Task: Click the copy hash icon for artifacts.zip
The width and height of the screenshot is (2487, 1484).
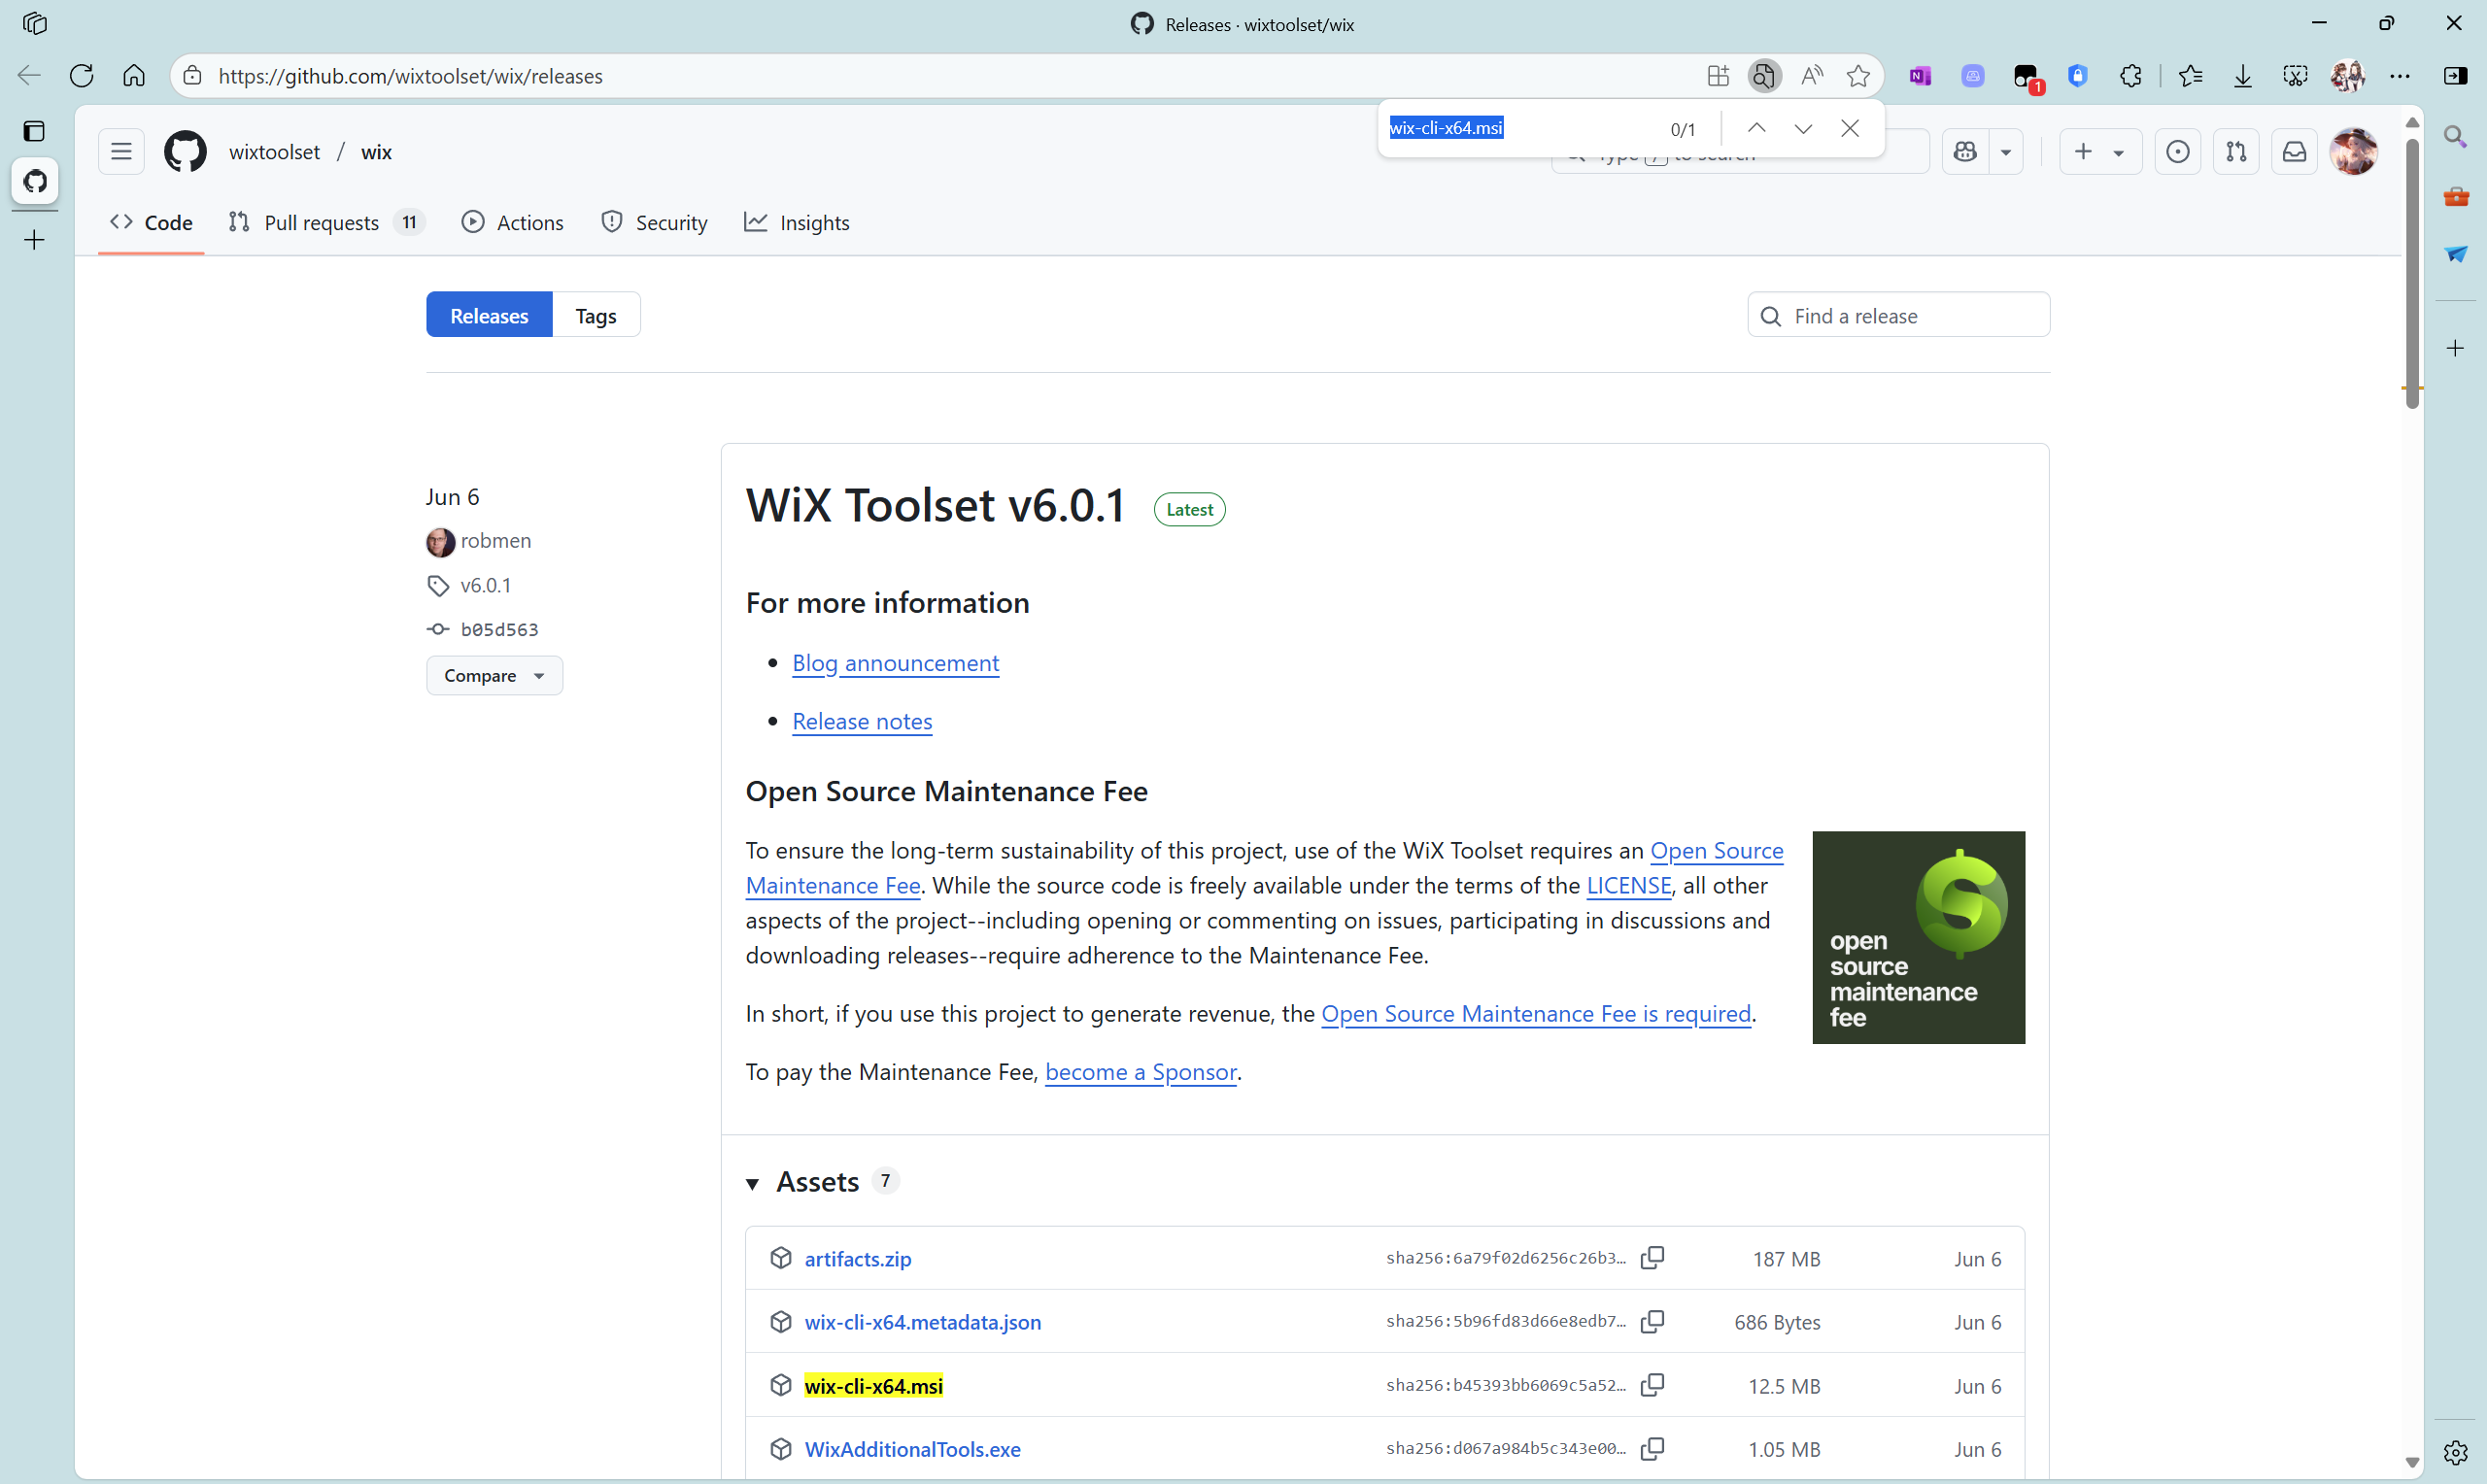Action: click(x=1653, y=1258)
